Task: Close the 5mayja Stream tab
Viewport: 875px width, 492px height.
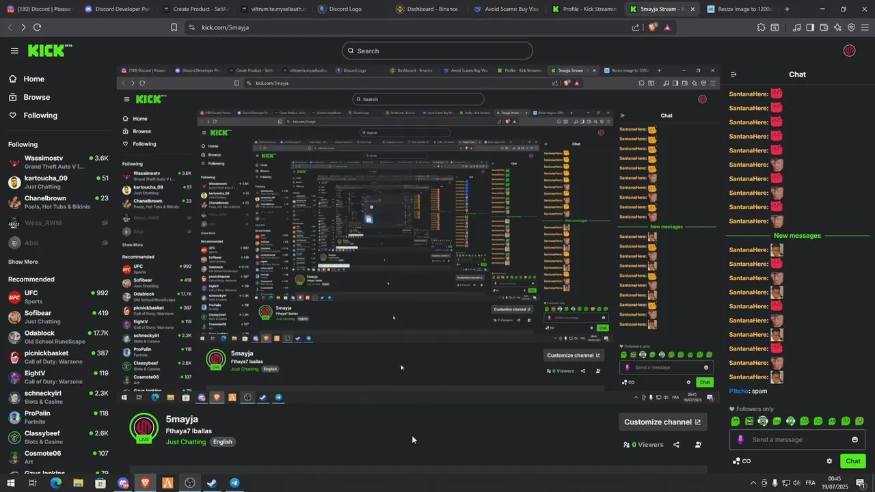Action: click(692, 9)
